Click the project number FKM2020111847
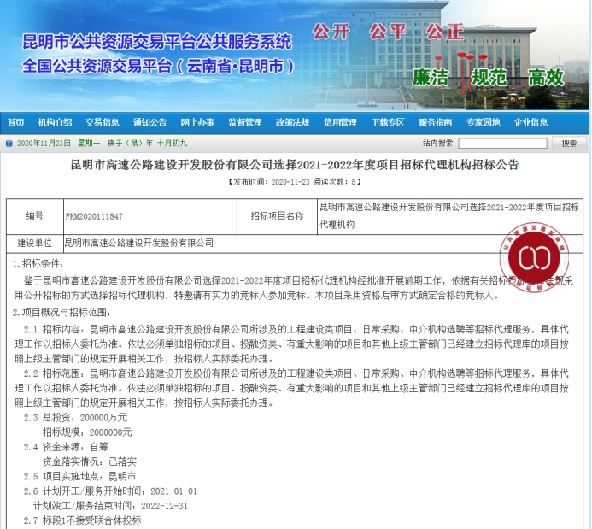Viewport: 592px width, 529px height. pos(94,217)
